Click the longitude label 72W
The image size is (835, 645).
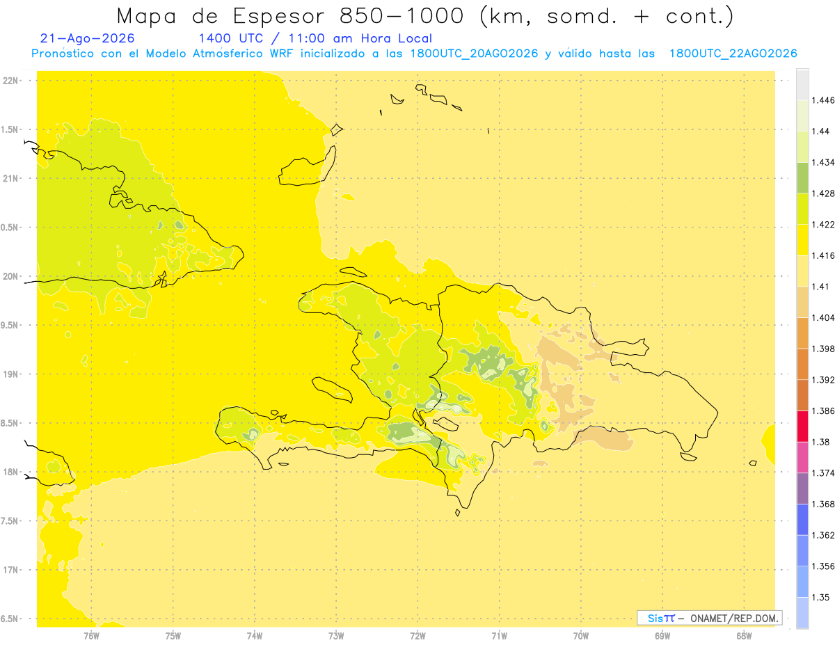[x=417, y=636]
